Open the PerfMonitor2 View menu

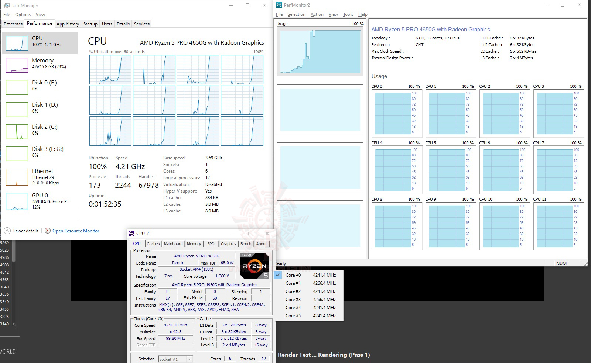(333, 14)
